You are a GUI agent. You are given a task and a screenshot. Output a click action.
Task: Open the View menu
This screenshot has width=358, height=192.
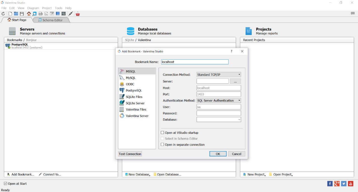tap(21, 8)
